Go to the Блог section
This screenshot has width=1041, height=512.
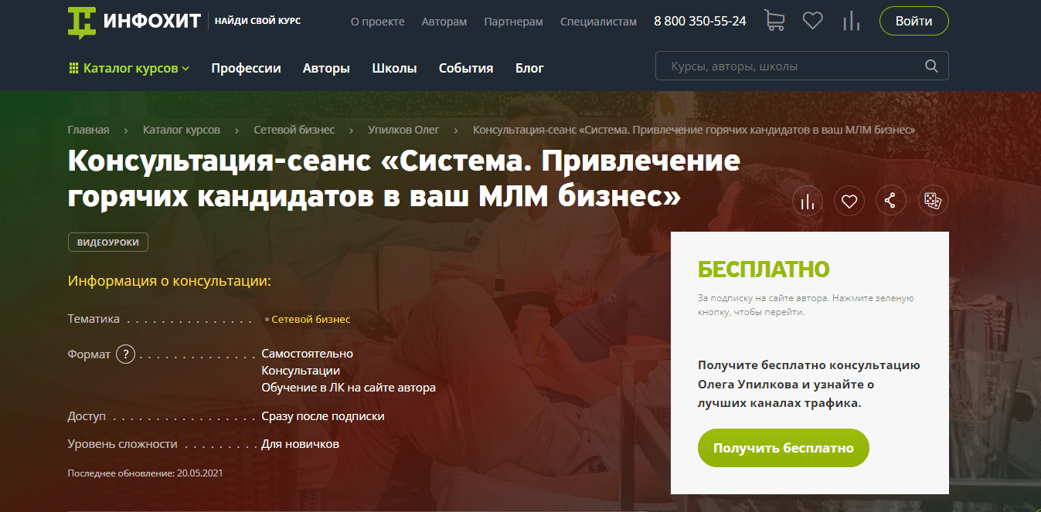click(529, 68)
